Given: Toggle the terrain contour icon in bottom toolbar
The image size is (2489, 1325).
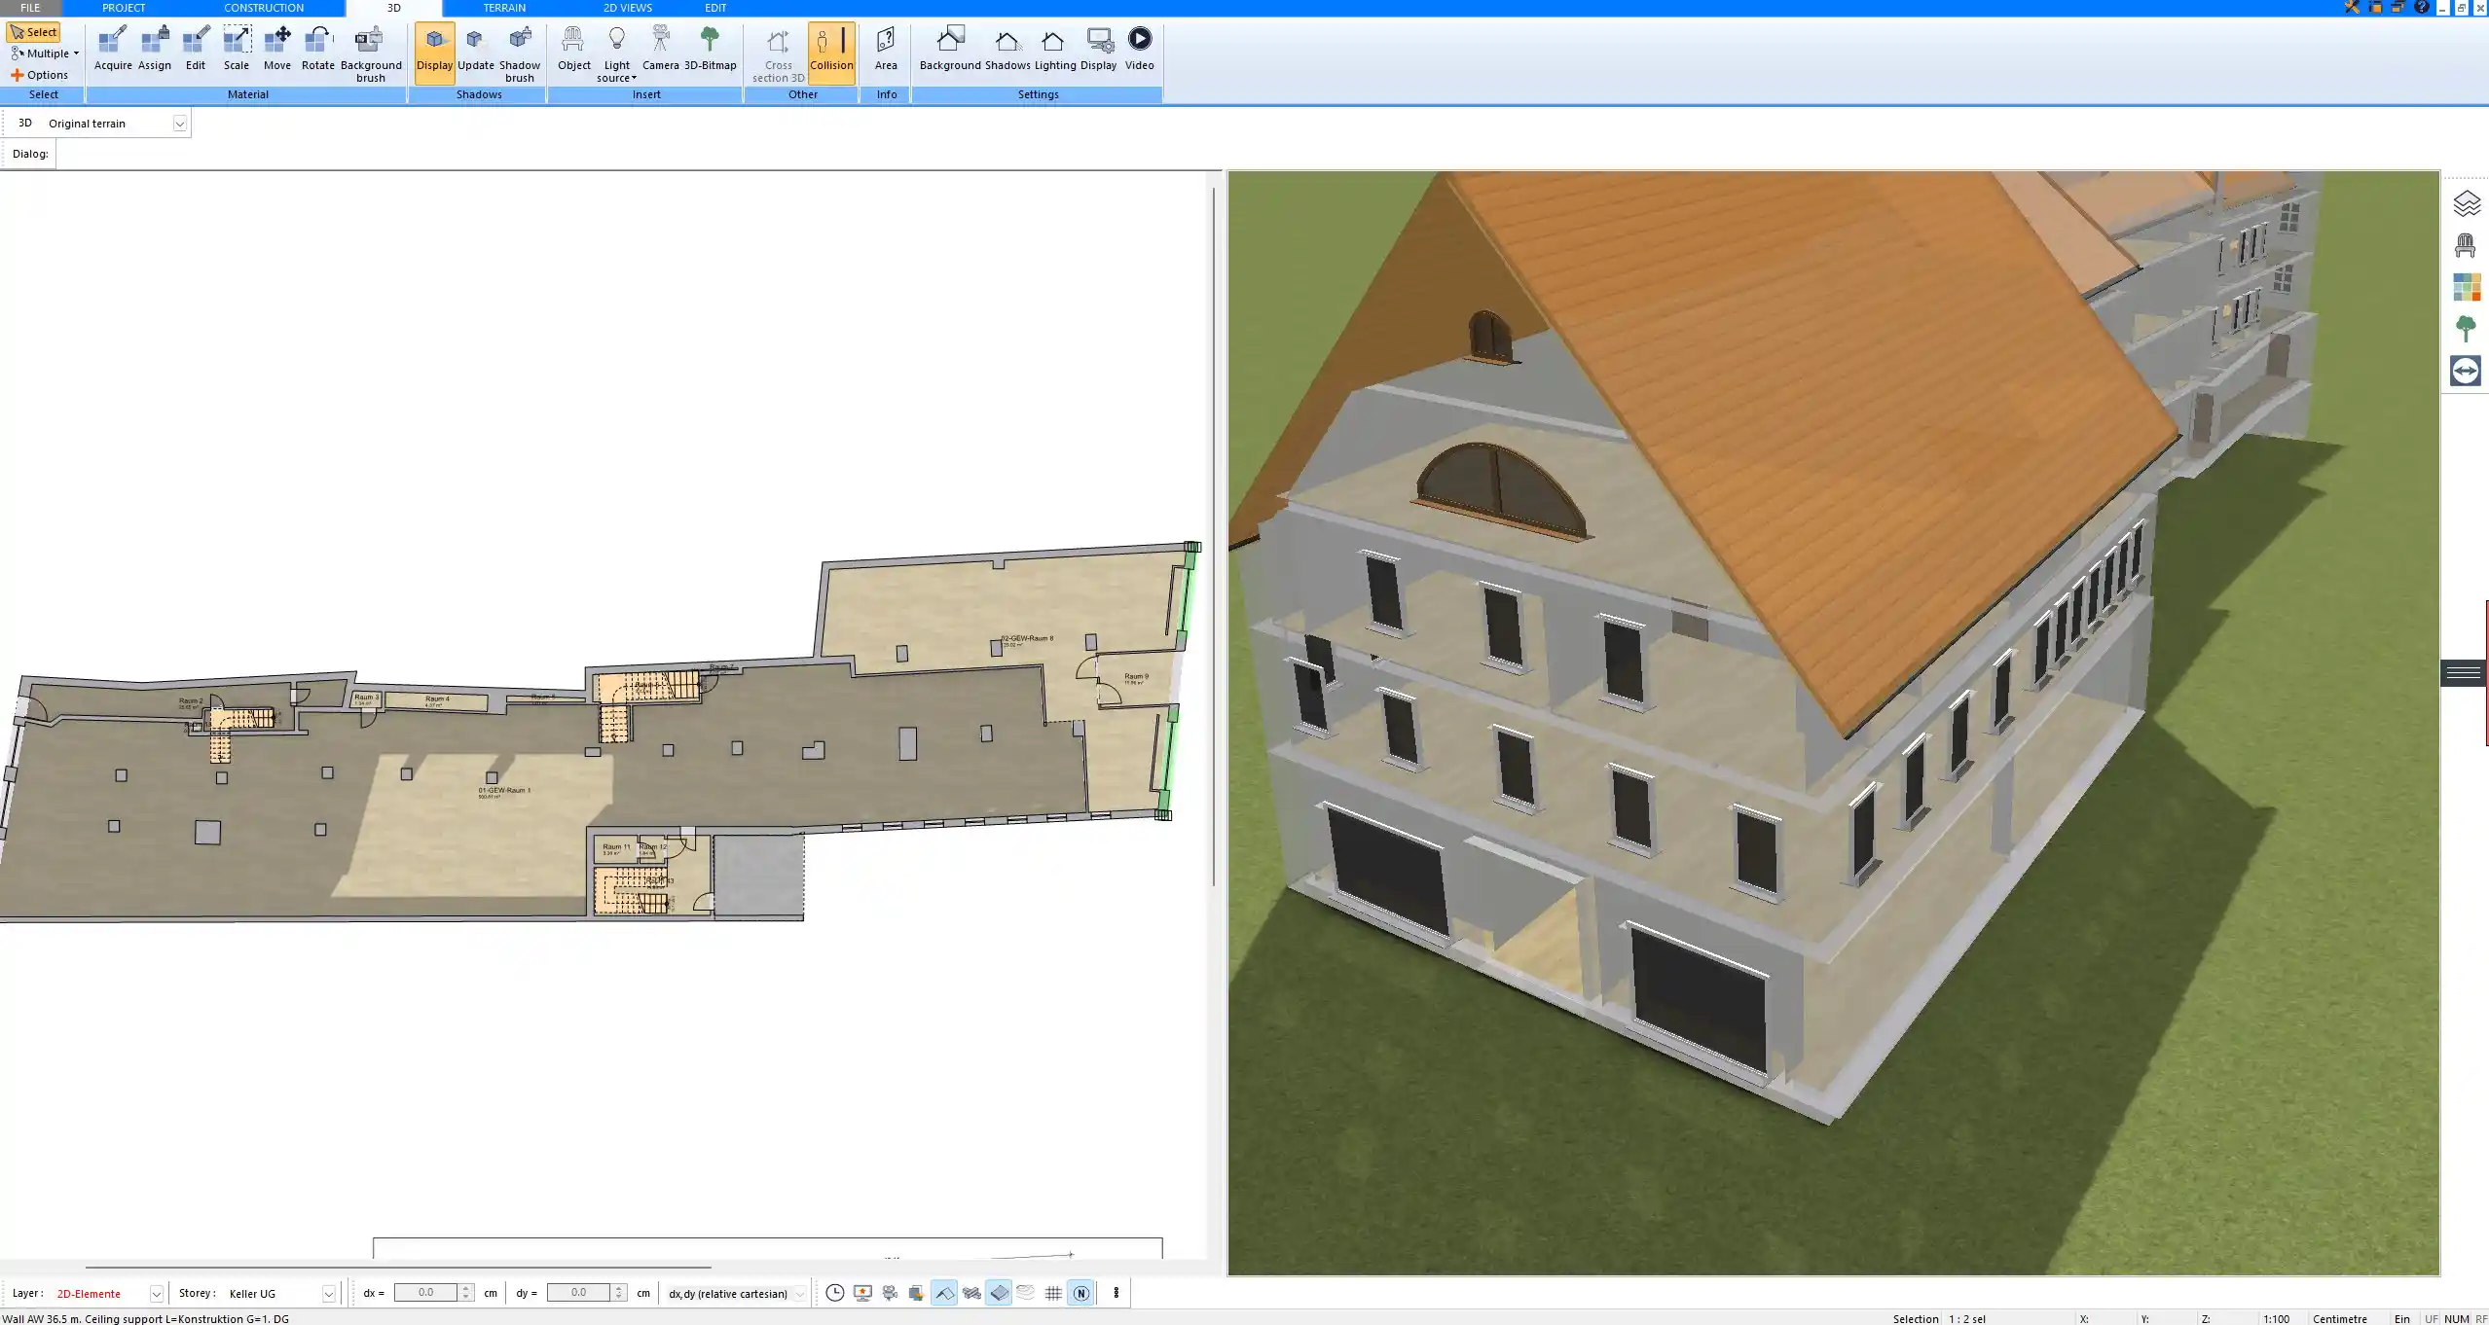Looking at the screenshot, I should [x=1026, y=1293].
